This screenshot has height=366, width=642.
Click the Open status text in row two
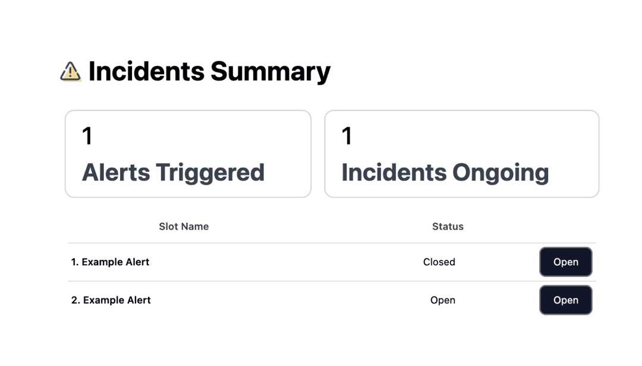pyautogui.click(x=443, y=300)
